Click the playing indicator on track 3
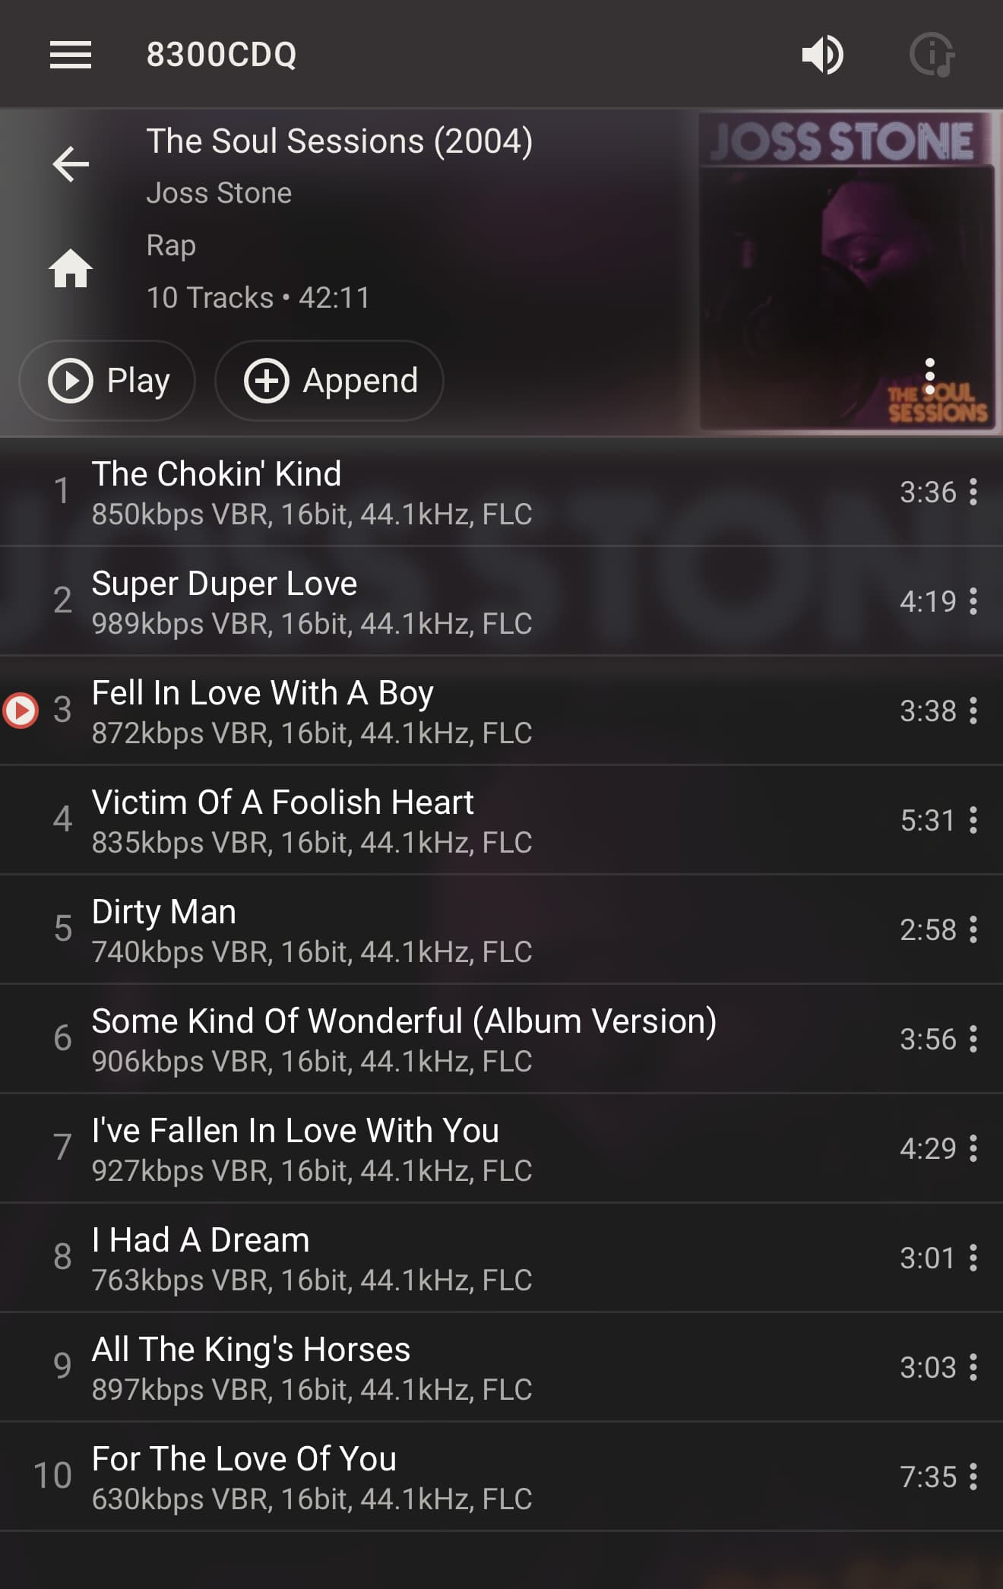The width and height of the screenshot is (1003, 1589). pyautogui.click(x=21, y=711)
